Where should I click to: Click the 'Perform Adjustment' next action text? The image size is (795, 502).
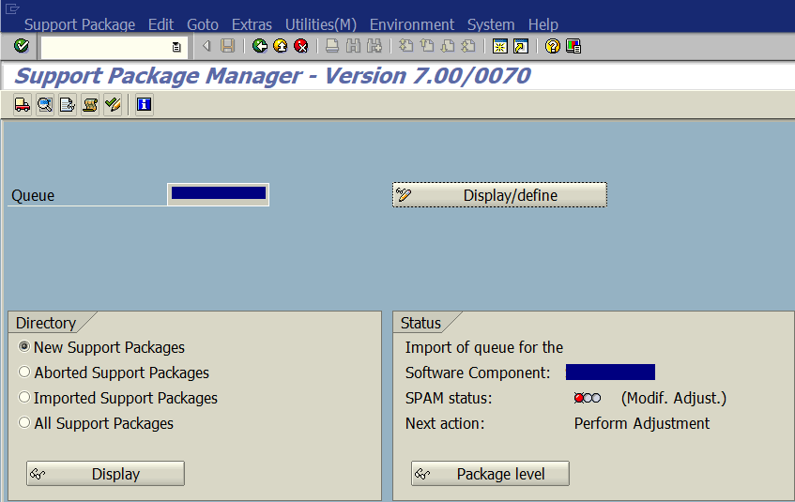(x=641, y=423)
